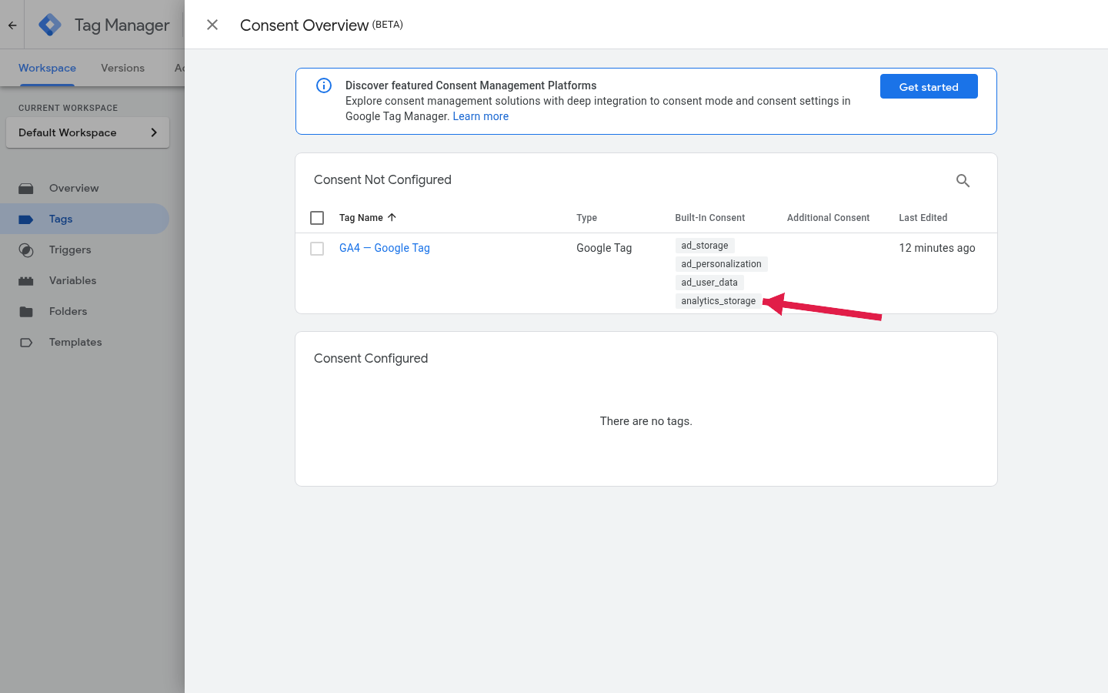
Task: Click the Templates sidebar icon
Action: pyautogui.click(x=26, y=342)
